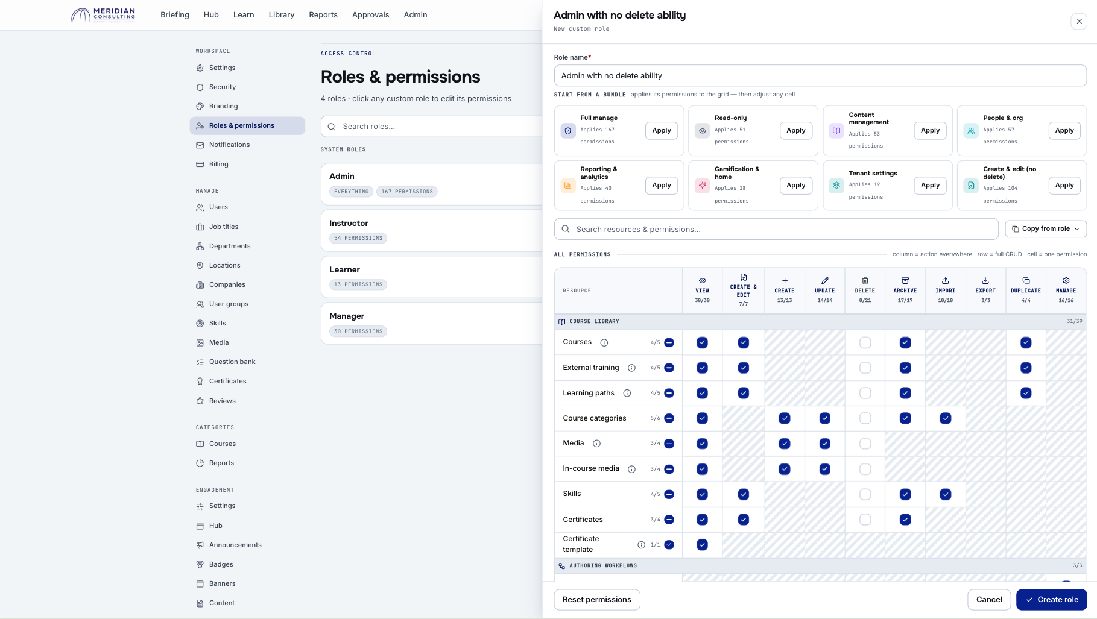Uncheck Archive permission for Skills

pos(905,494)
